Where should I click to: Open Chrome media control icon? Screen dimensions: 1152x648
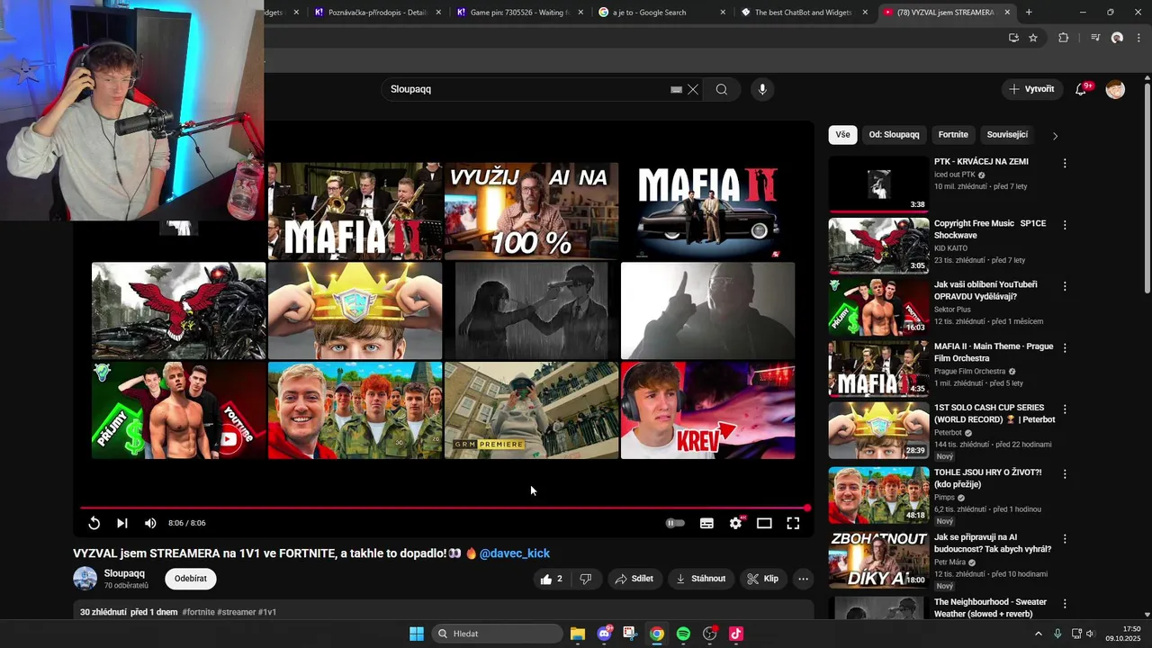coord(1095,38)
